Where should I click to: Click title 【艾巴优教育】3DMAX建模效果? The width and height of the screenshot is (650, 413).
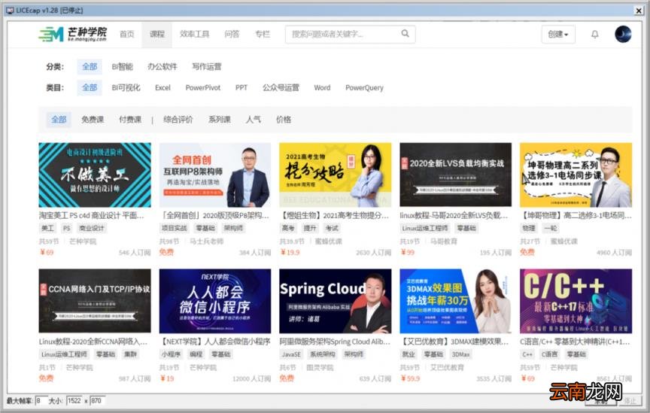coord(454,342)
